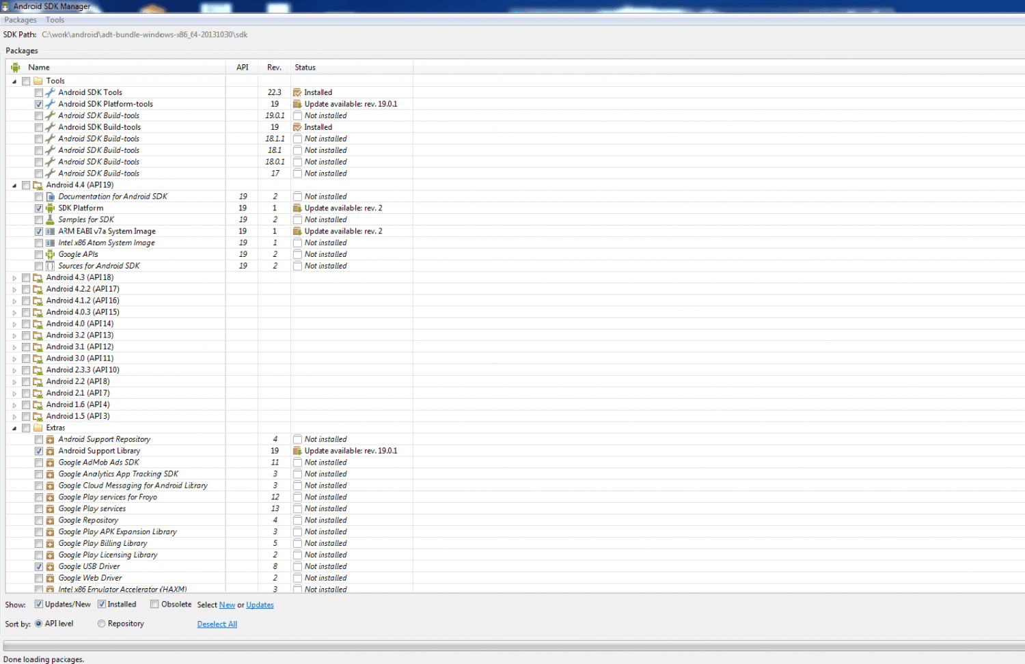Uncheck the ARM EABI v7a System Image checkbox
The width and height of the screenshot is (1025, 664).
point(39,232)
